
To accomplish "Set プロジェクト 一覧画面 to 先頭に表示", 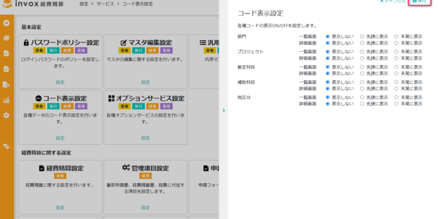I will pos(362,52).
